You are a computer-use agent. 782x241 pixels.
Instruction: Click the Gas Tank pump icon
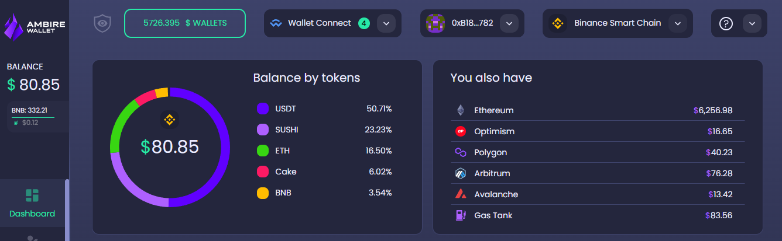pyautogui.click(x=460, y=215)
